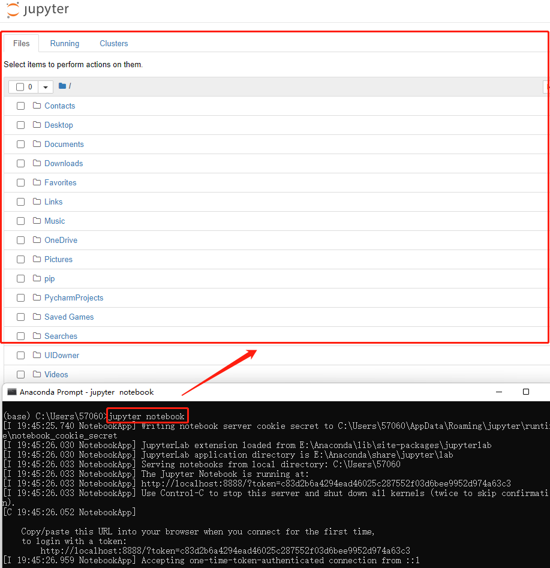
Task: Check the Desktop folder checkbox
Action: [x=20, y=125]
